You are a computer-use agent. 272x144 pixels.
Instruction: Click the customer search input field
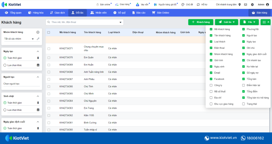[84, 22]
